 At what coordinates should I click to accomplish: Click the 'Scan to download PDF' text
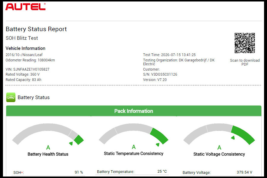pos(245,62)
